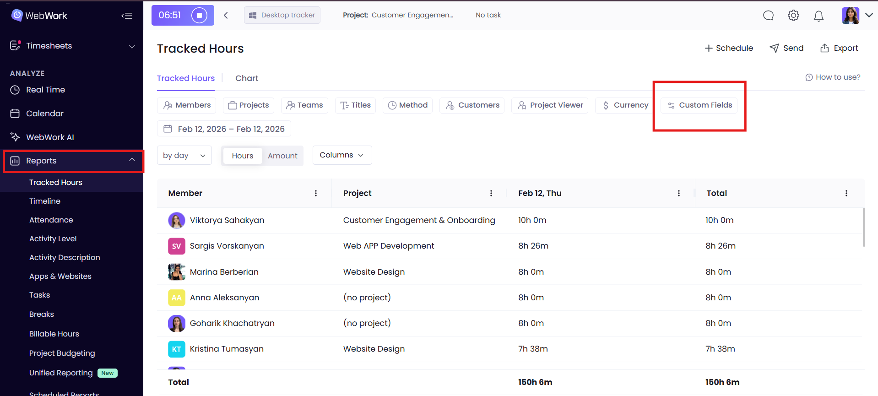Viewport: 878px width, 396px height.
Task: Open Activity Level report
Action: coord(53,239)
